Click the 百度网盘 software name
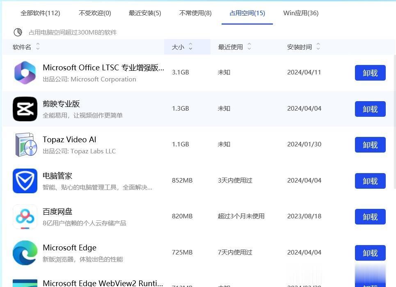 (x=57, y=212)
